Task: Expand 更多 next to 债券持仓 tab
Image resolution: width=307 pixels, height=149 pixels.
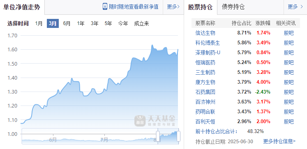Action: click(295, 7)
